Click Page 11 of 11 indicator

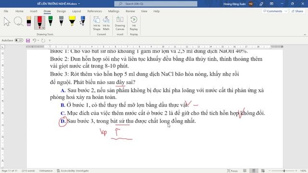coord(10,171)
